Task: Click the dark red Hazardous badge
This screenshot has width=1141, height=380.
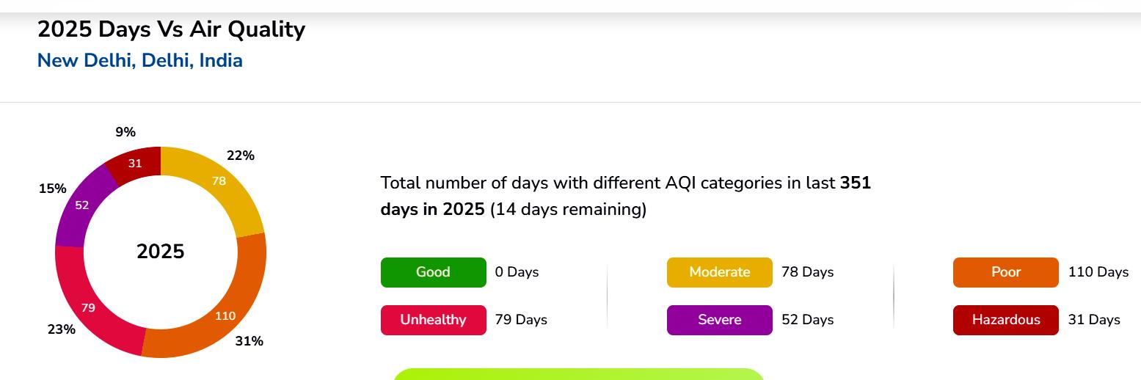Action: pyautogui.click(x=1005, y=320)
